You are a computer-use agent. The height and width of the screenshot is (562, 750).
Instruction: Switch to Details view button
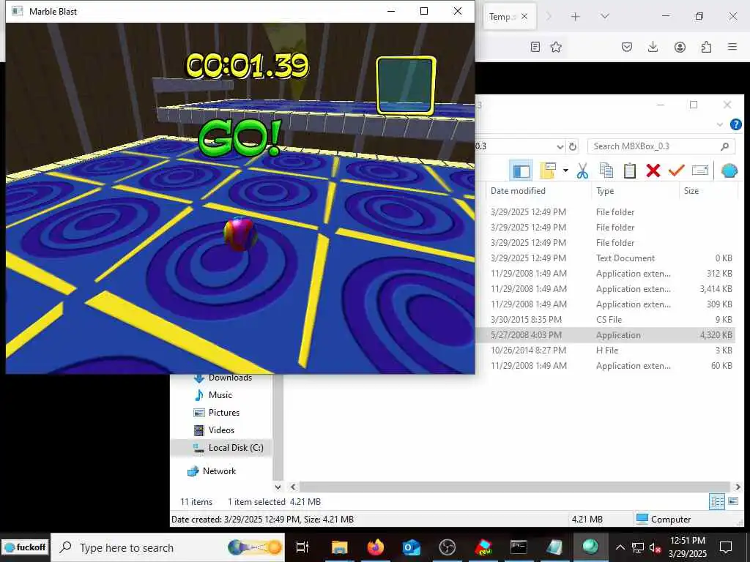tap(717, 501)
